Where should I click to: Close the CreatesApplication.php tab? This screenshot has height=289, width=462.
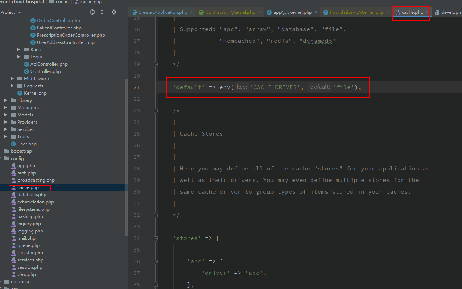pyautogui.click(x=191, y=12)
